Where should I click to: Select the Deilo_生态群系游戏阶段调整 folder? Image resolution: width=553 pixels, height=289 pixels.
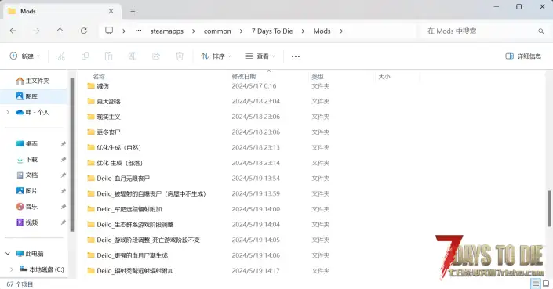coord(130,225)
